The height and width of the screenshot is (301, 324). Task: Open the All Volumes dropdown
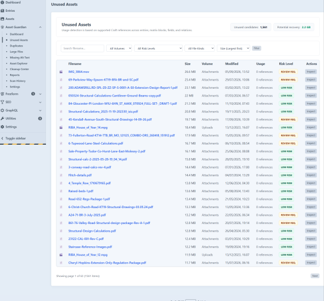(119, 48)
